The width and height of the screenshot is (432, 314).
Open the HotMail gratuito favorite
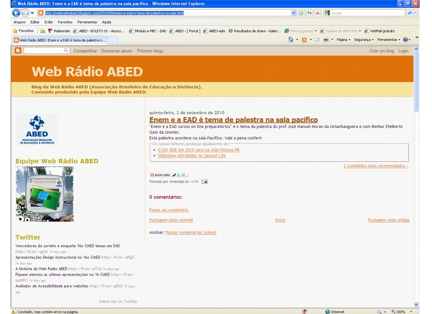(x=380, y=31)
